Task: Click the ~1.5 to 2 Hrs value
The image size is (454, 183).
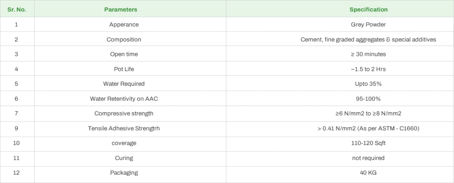Action: pos(368,69)
